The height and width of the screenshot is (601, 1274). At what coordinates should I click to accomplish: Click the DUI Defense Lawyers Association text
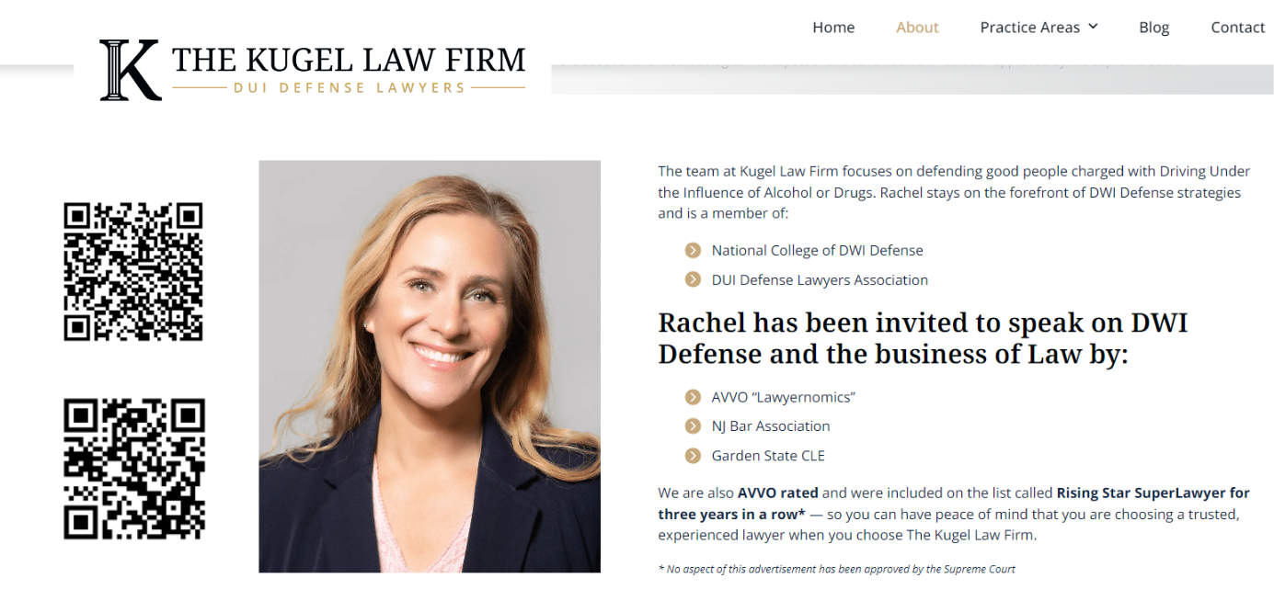tap(820, 279)
